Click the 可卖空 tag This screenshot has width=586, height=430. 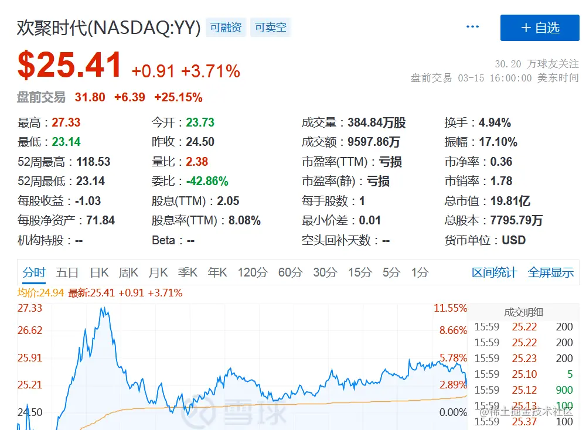click(x=271, y=28)
